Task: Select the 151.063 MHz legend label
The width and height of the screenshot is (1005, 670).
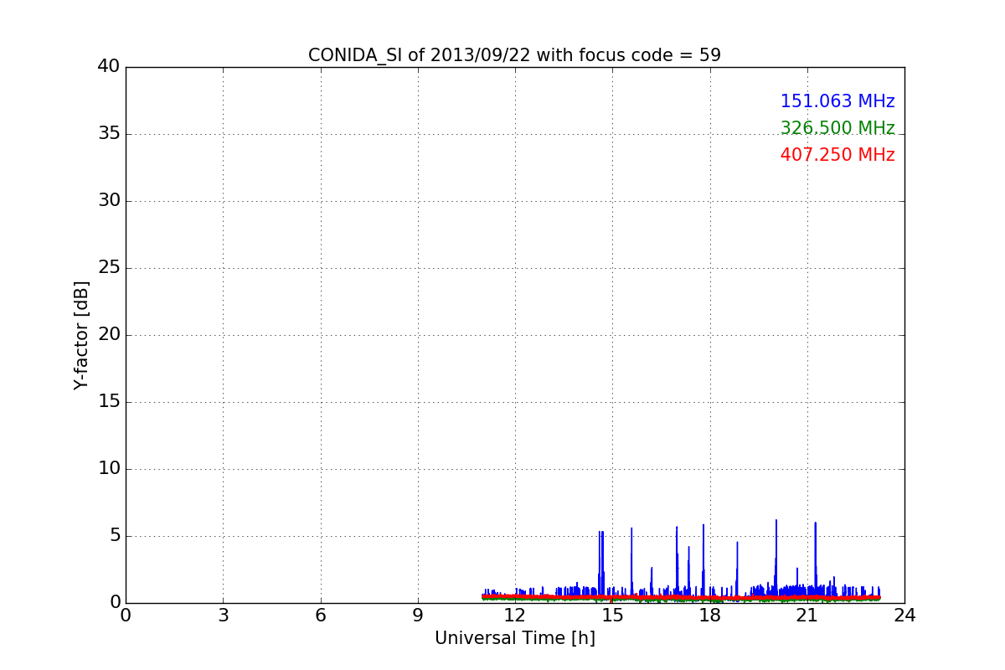Action: click(x=837, y=101)
